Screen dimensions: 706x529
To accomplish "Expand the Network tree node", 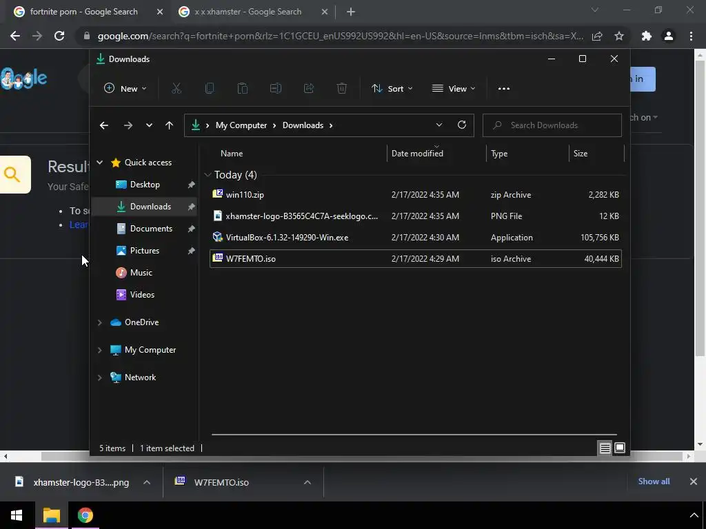I will point(99,377).
